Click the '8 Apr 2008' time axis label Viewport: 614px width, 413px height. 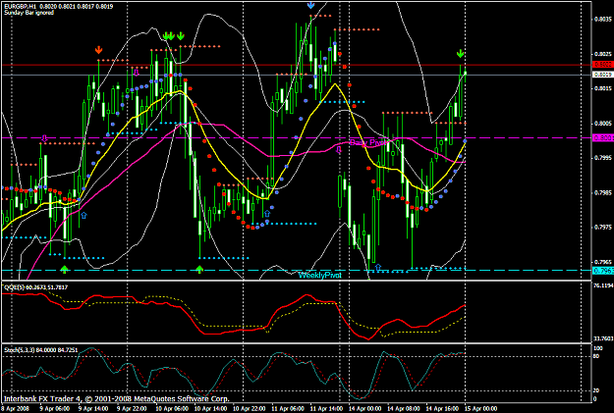coord(15,409)
